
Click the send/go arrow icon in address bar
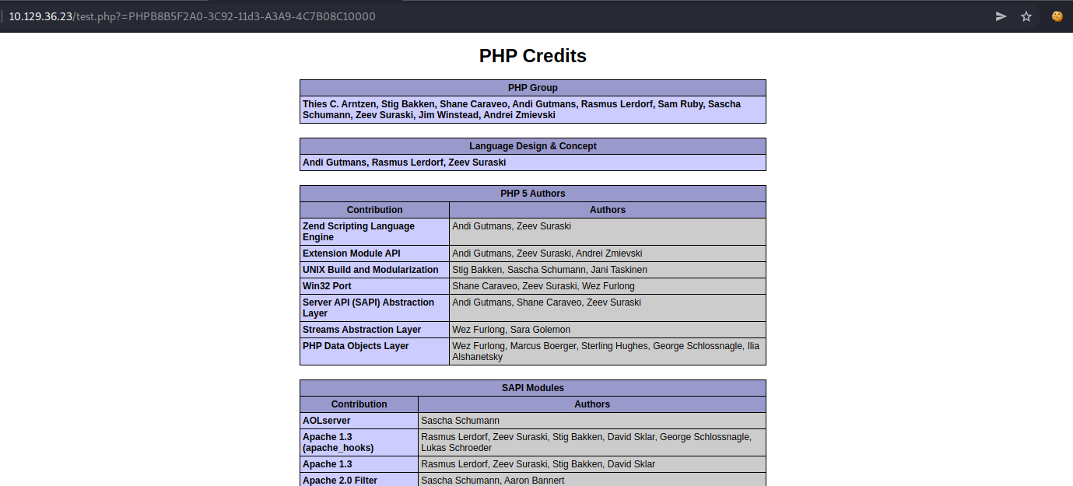1001,16
